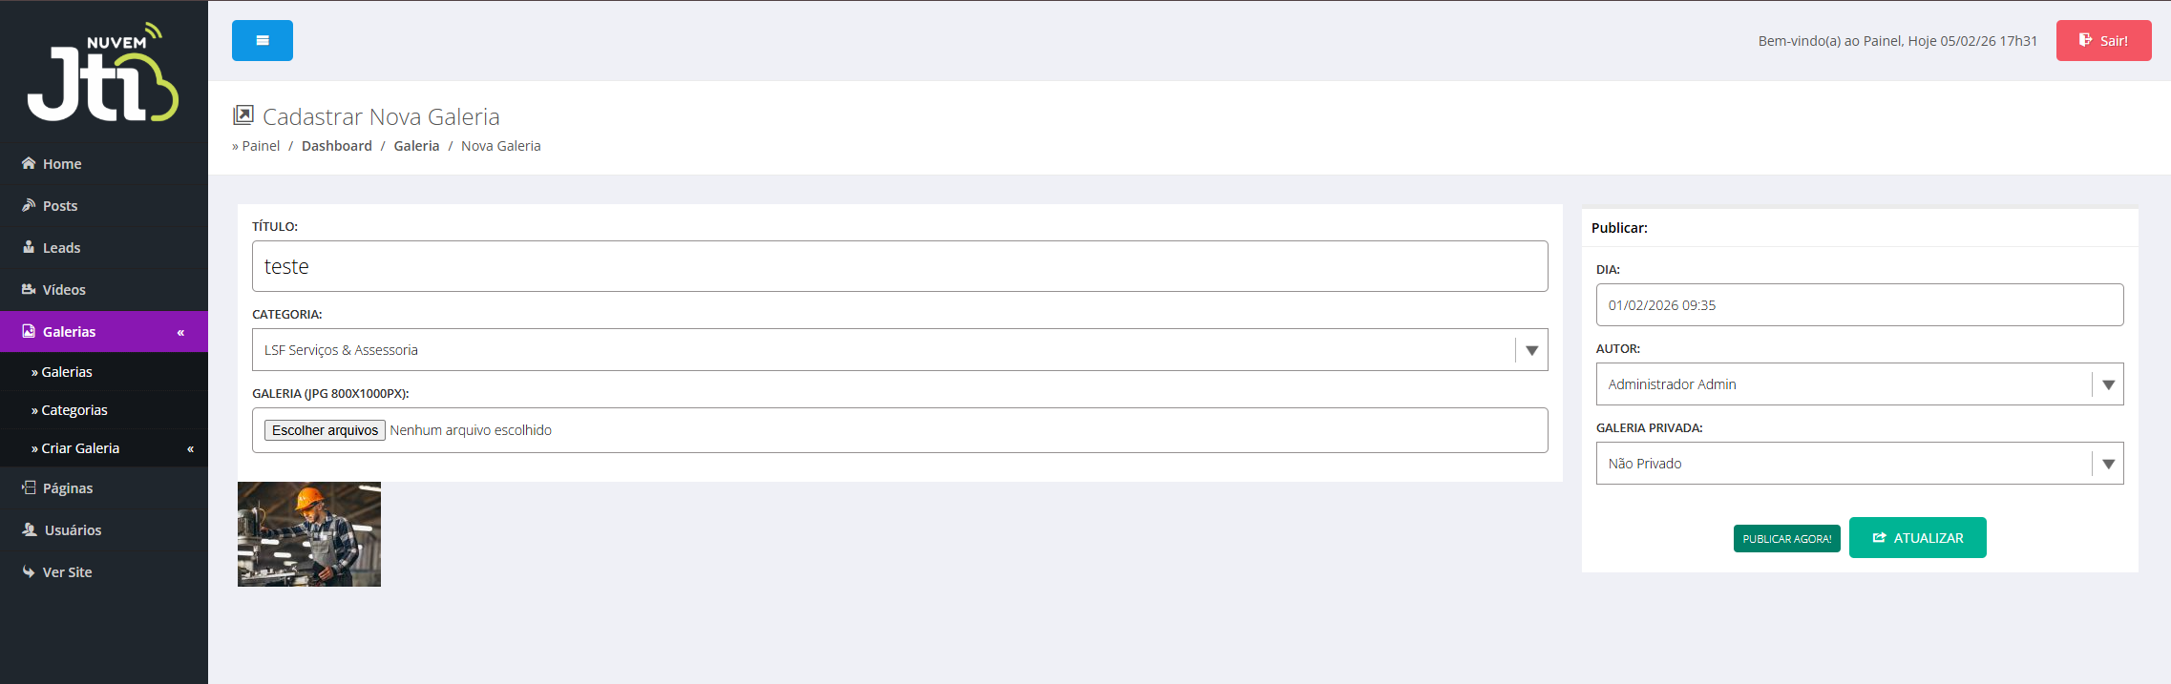The width and height of the screenshot is (2171, 684).
Task: Open the Categorias submenu item
Action: (x=74, y=410)
